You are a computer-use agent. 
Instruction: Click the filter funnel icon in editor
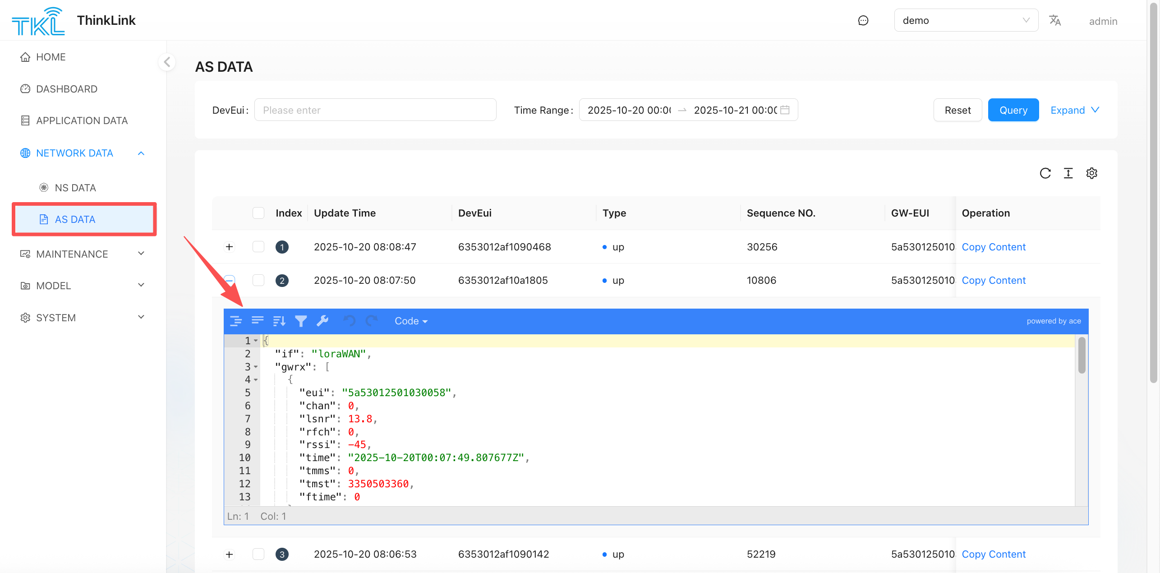tap(301, 321)
